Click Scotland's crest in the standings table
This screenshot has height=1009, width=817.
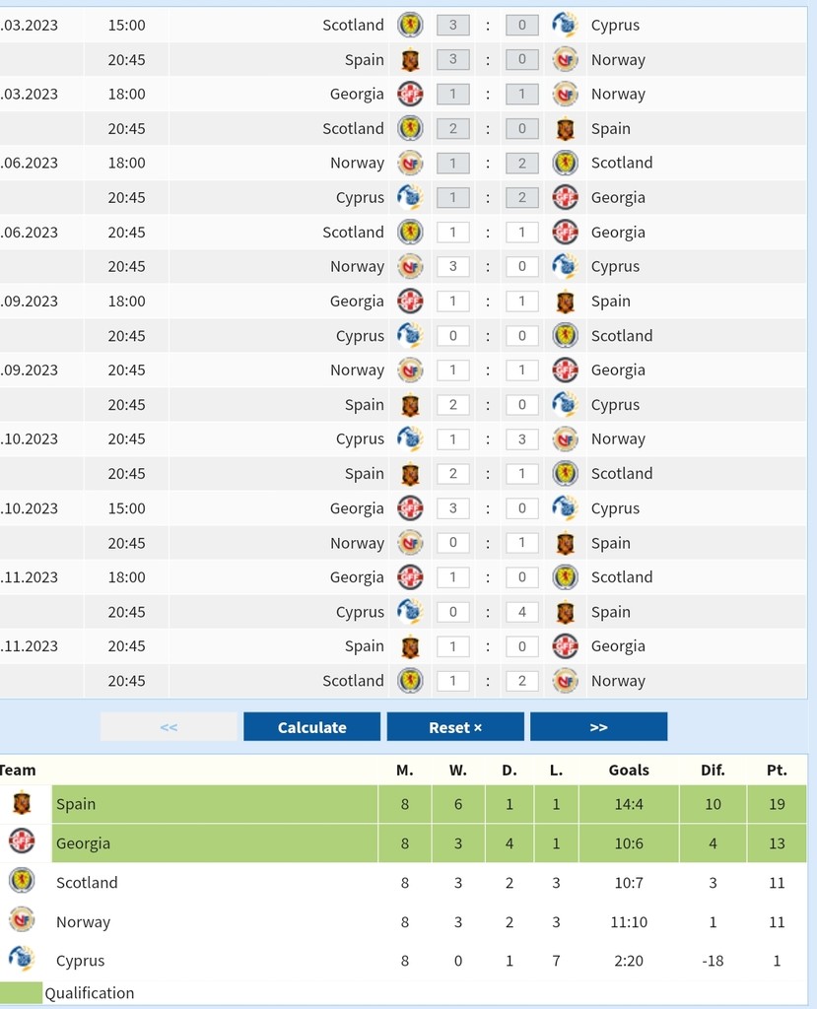(x=22, y=881)
